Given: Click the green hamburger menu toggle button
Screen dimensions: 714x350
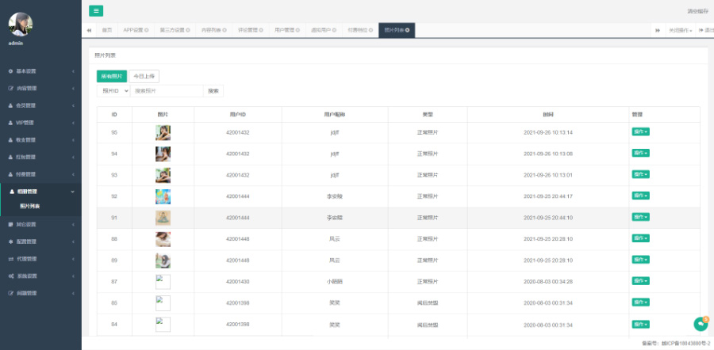Looking at the screenshot, I should point(96,11).
